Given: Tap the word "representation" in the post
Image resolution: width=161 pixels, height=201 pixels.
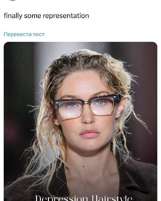Looking at the screenshot, I should point(66,16).
